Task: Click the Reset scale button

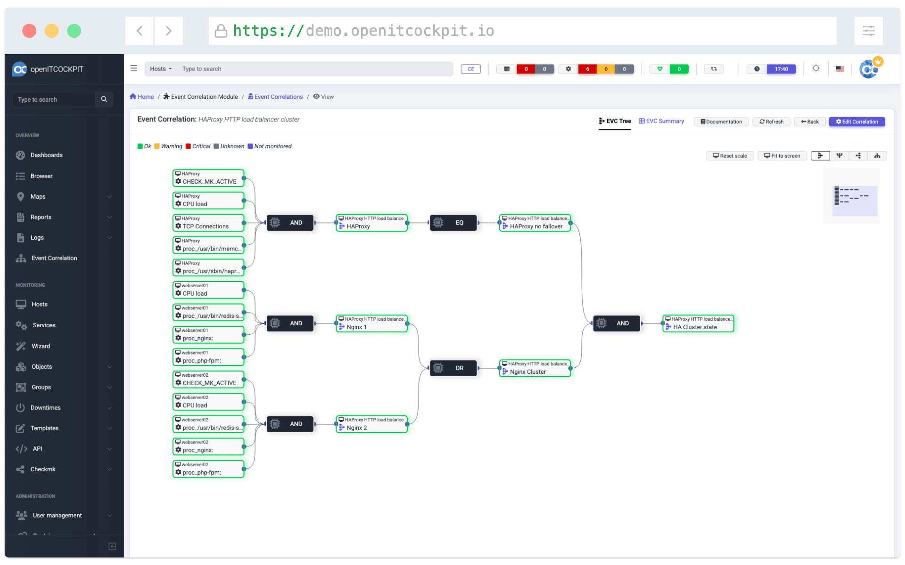Action: coord(730,156)
